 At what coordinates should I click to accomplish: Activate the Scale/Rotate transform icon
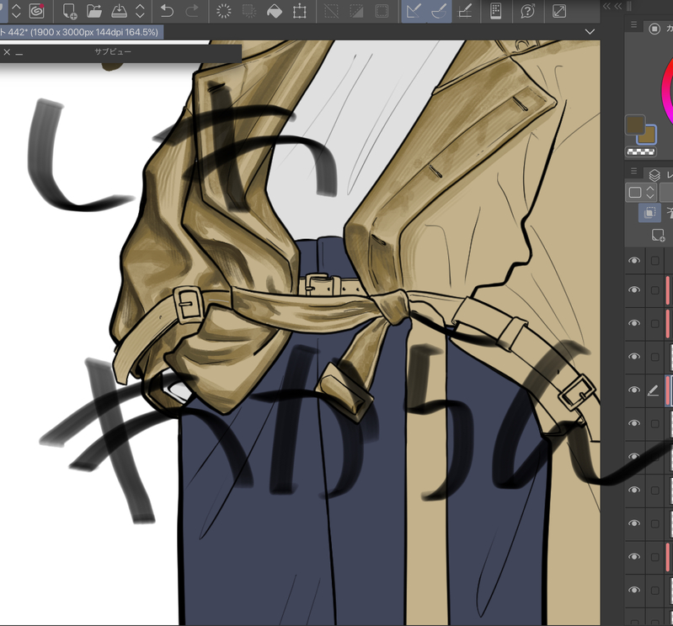coord(299,11)
